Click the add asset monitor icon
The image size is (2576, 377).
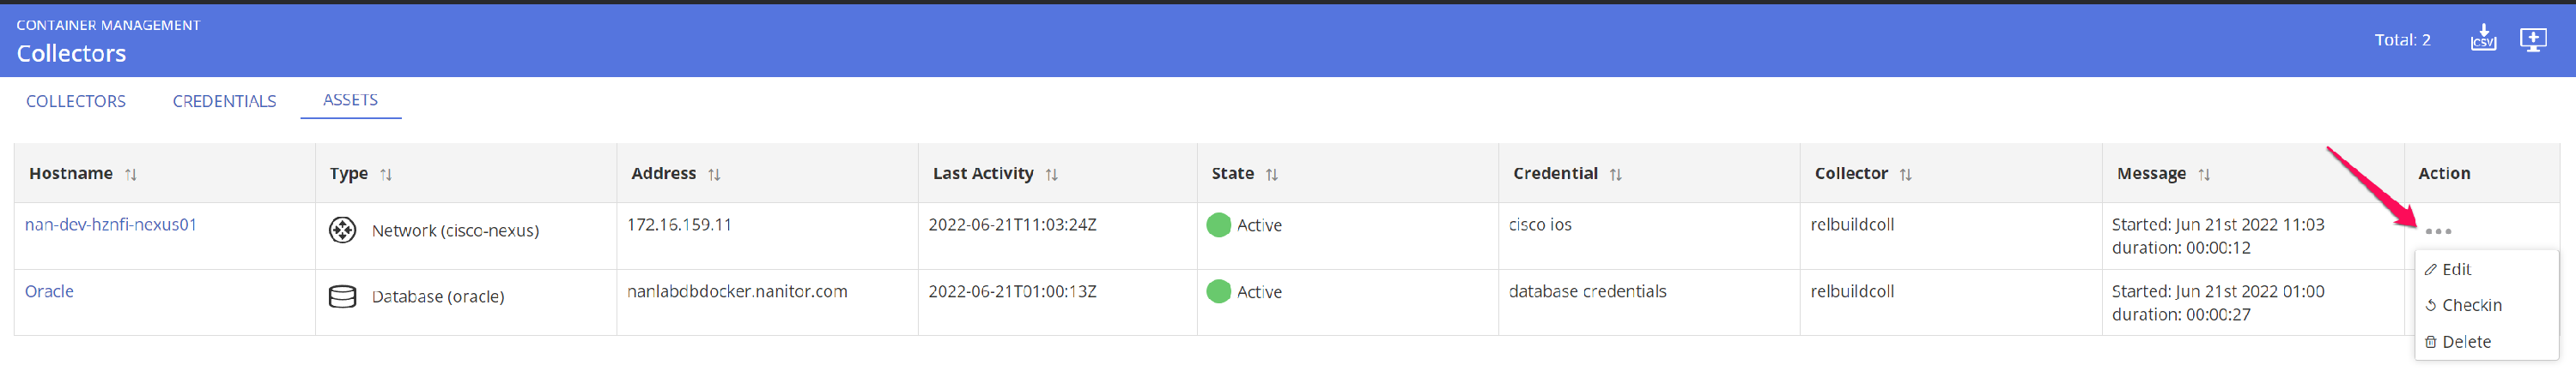coord(2533,39)
